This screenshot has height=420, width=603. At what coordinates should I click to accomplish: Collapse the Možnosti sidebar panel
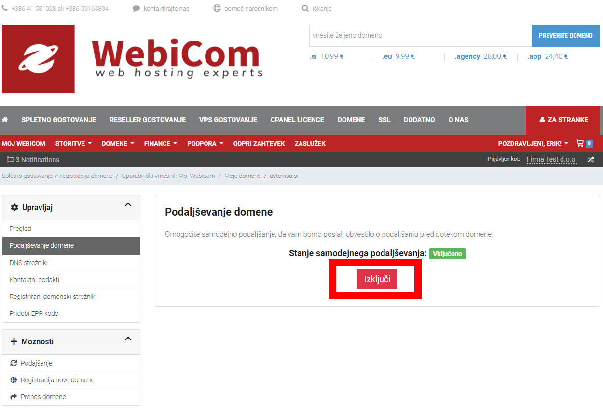point(128,339)
